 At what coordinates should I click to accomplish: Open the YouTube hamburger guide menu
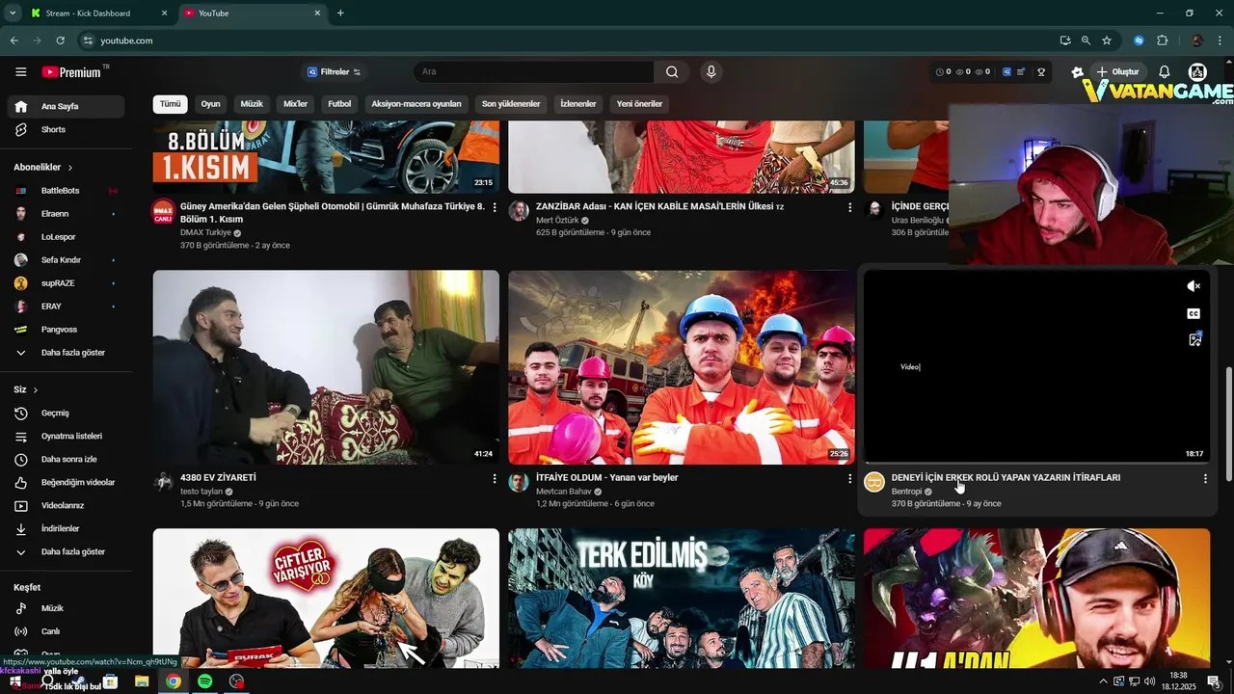coord(21,72)
